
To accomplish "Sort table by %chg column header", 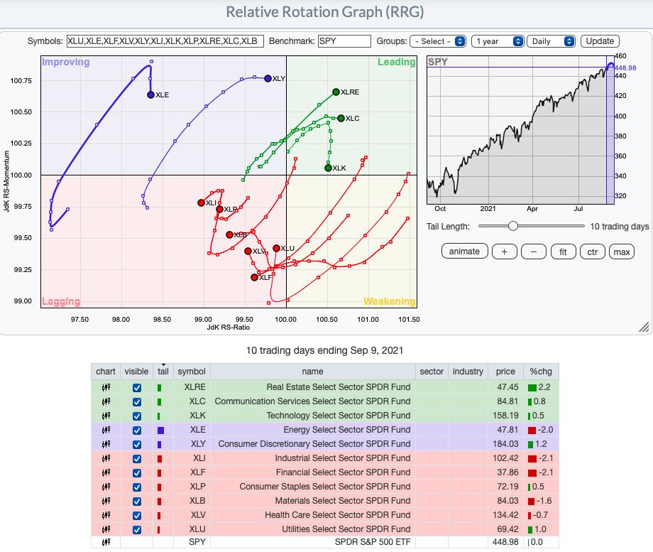I will click(x=541, y=372).
